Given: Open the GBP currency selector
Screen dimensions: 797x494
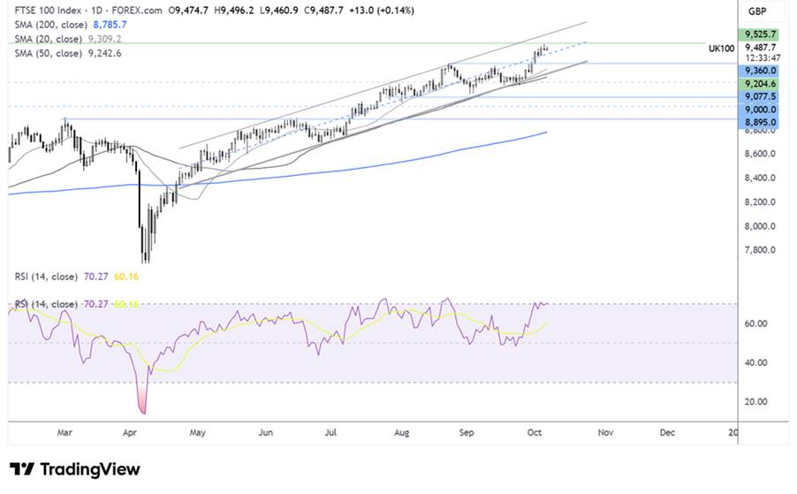Looking at the screenshot, I should coord(757,11).
